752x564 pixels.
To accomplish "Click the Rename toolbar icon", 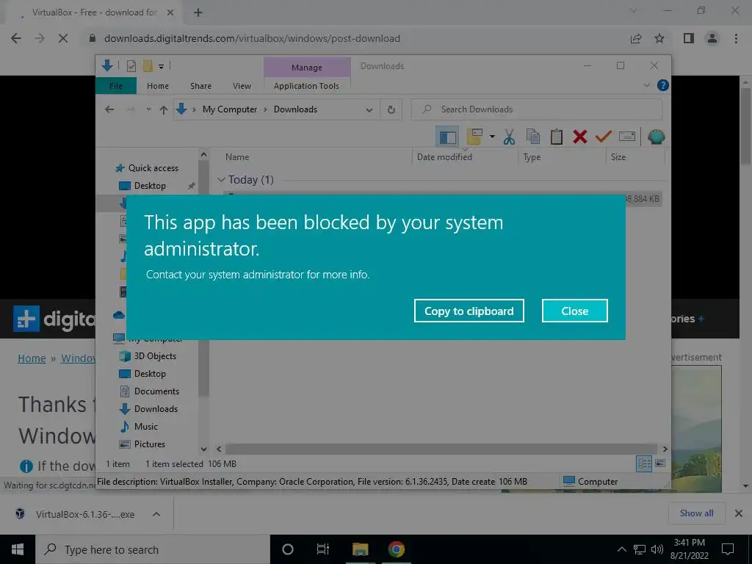I will [x=627, y=137].
